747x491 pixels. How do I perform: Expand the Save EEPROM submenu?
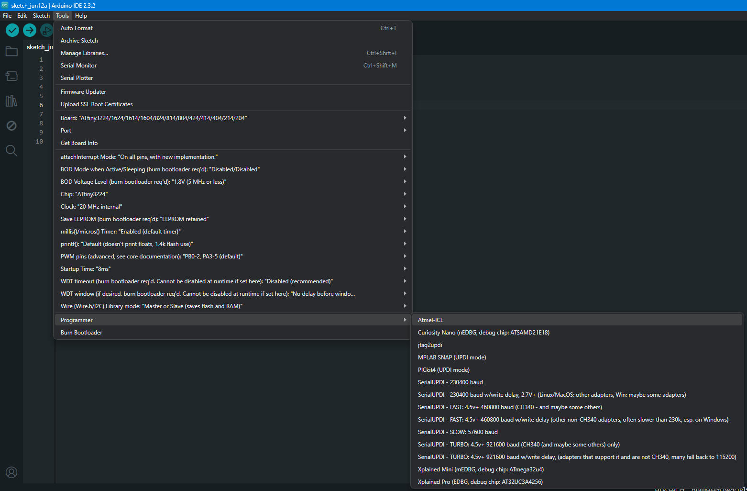pos(233,219)
